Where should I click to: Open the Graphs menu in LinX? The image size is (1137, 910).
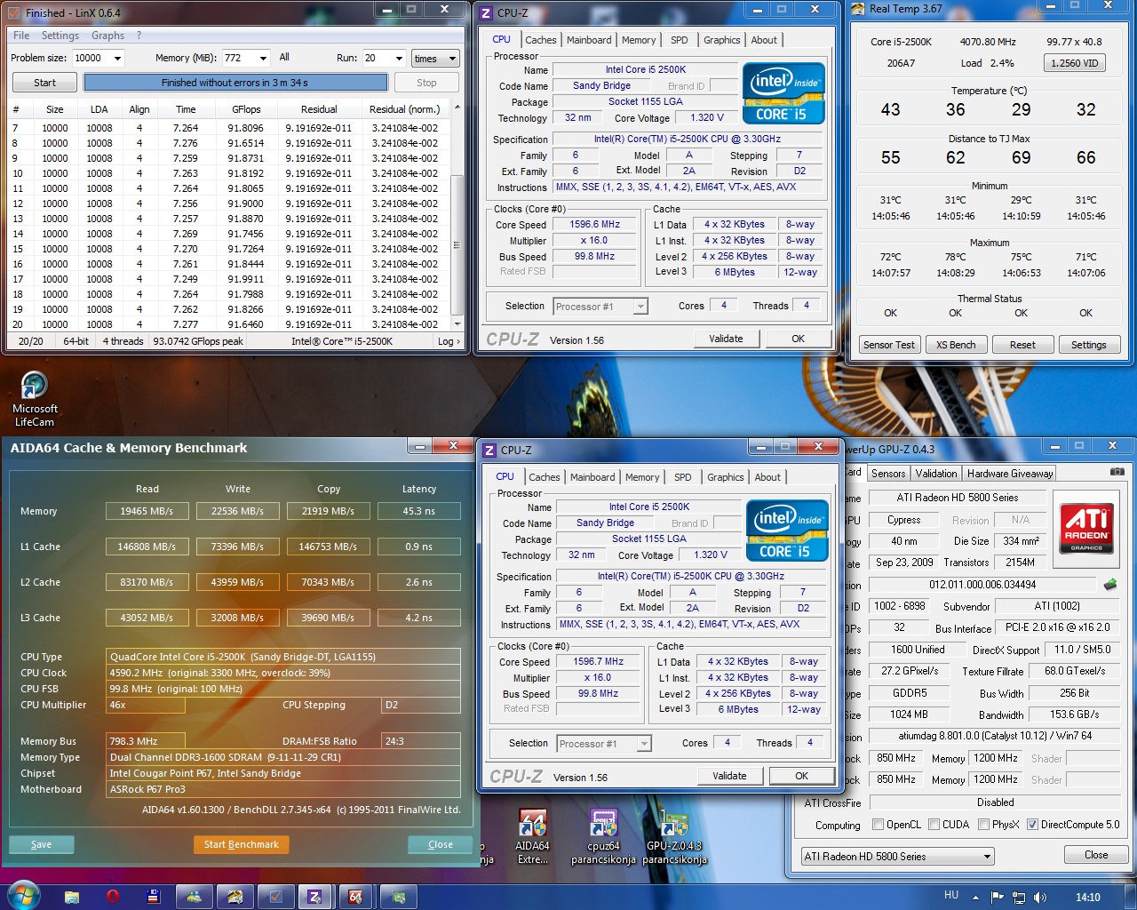pos(107,36)
